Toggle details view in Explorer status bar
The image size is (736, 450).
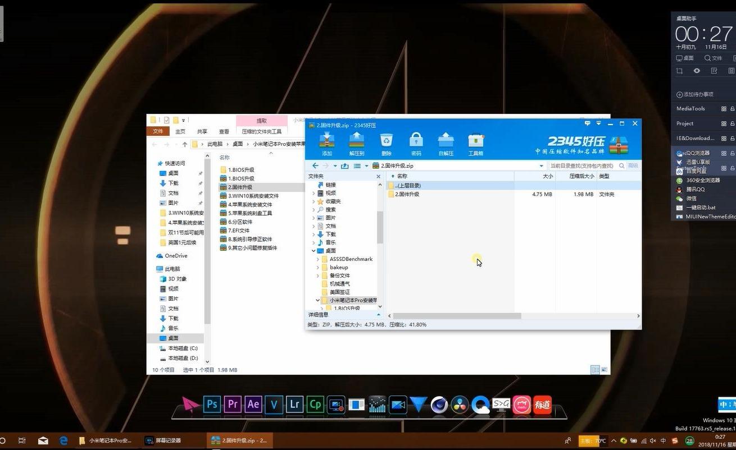point(595,370)
